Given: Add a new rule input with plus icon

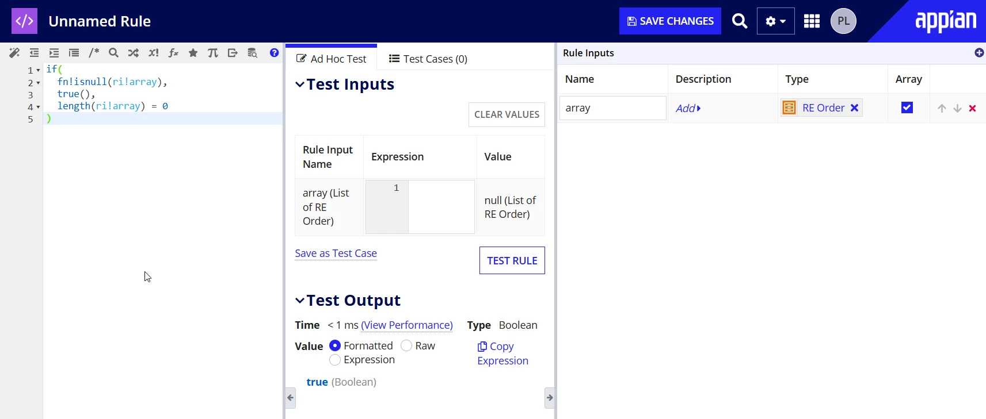Looking at the screenshot, I should point(979,53).
